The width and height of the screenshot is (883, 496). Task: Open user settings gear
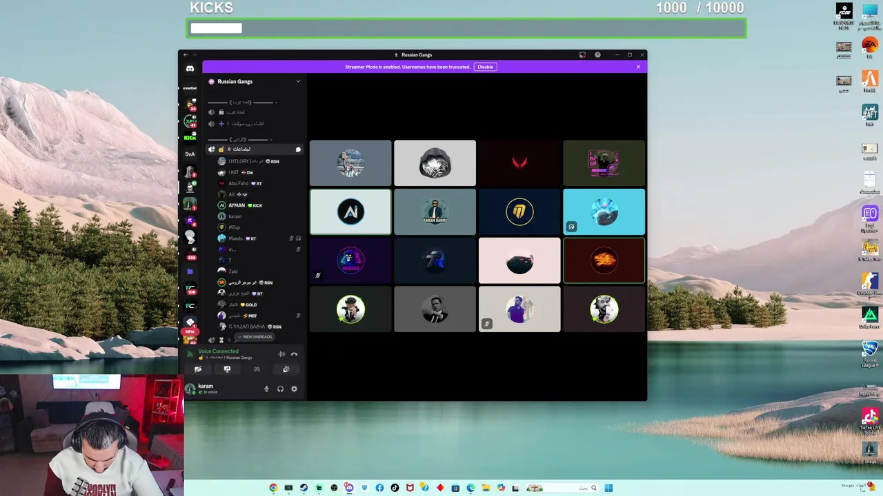(x=294, y=389)
